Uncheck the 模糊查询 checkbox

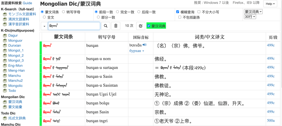tap(178, 12)
